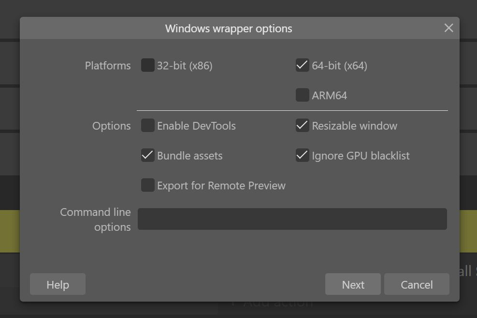Click the 'Enable DevTools' label text

pos(196,126)
